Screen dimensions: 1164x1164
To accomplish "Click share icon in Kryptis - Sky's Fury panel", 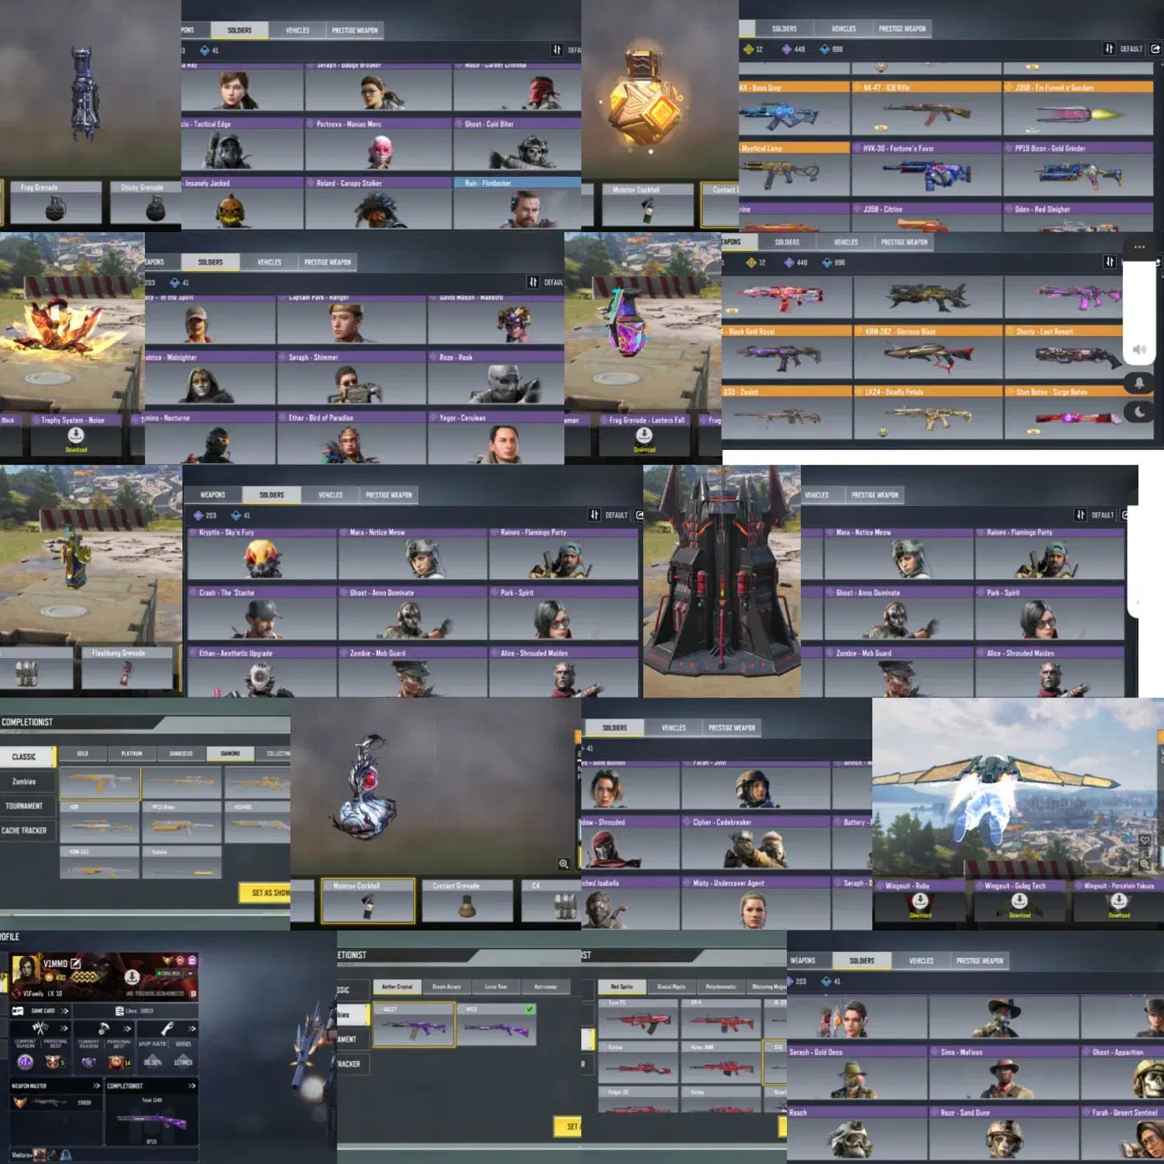I will coord(639,514).
